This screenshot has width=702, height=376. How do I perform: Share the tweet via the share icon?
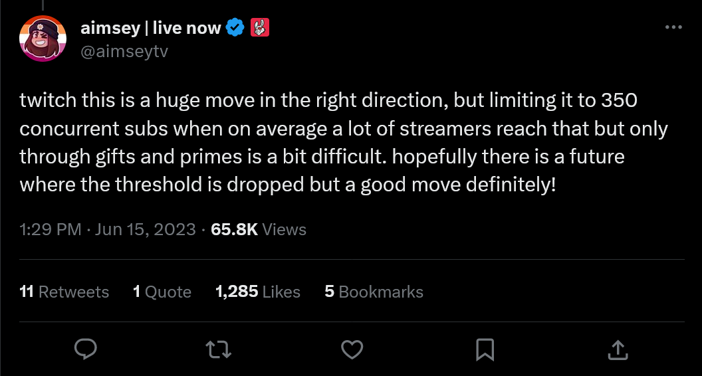[616, 349]
